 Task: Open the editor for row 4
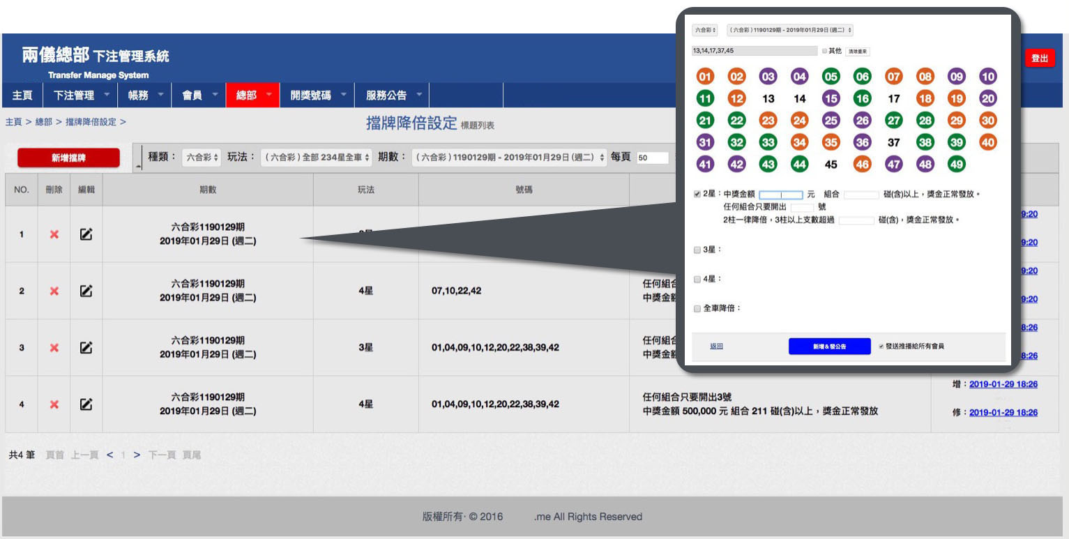pyautogui.click(x=86, y=404)
